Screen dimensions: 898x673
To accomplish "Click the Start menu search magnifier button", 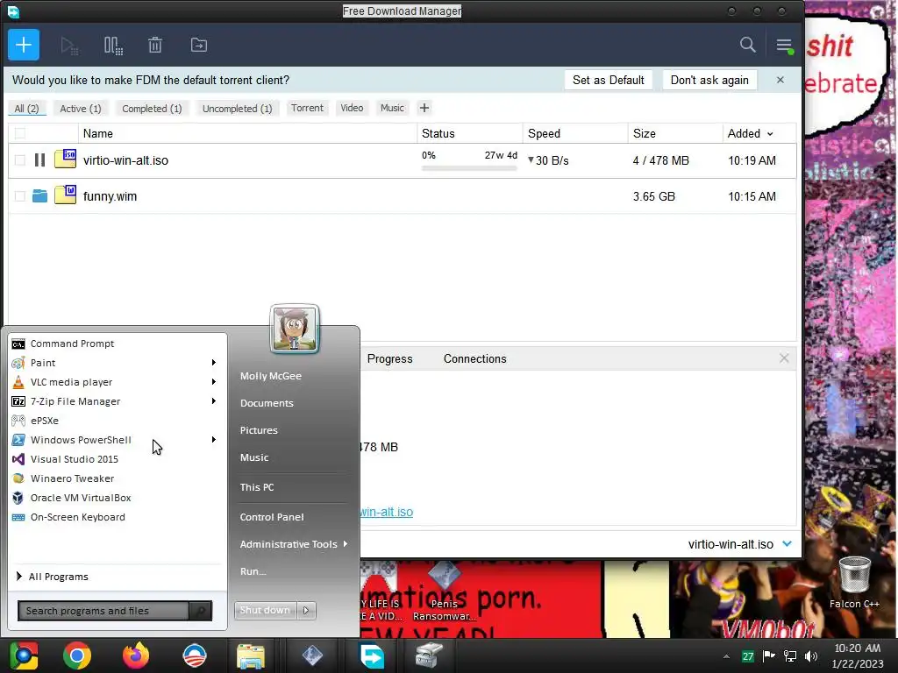I will (201, 611).
